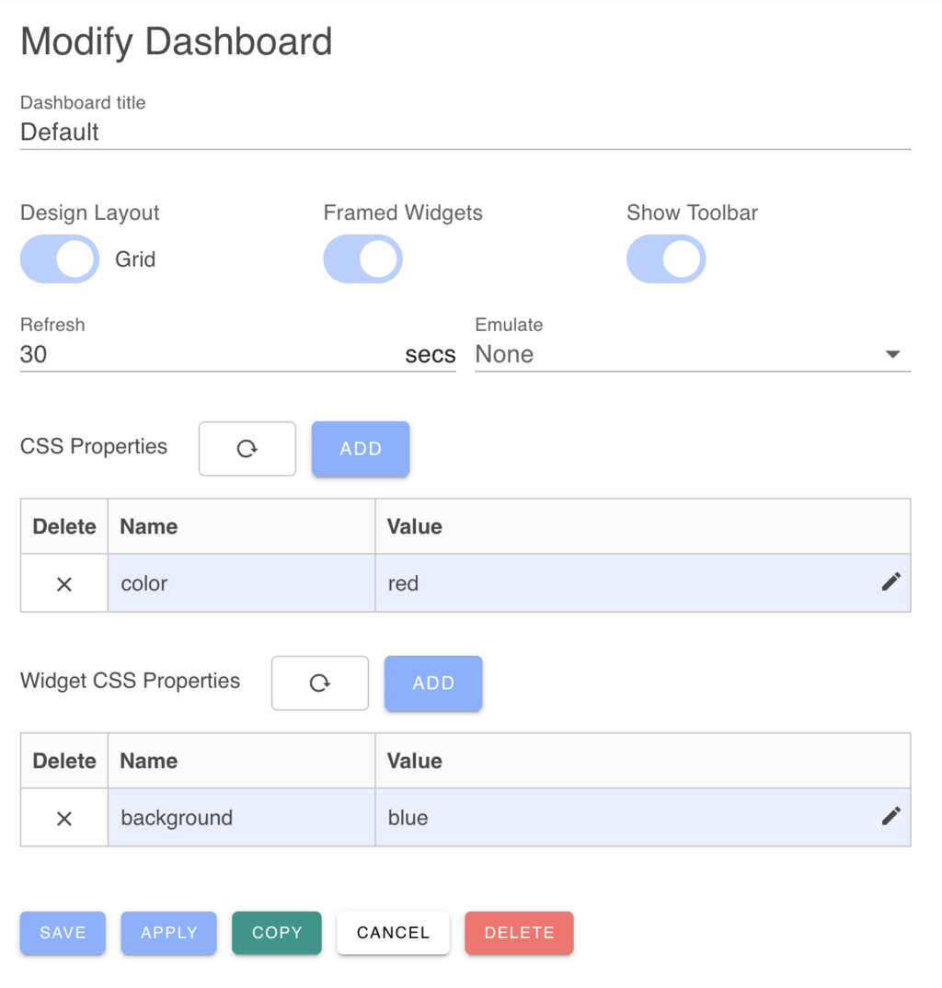Cancel dashboard modifications

coord(393,932)
